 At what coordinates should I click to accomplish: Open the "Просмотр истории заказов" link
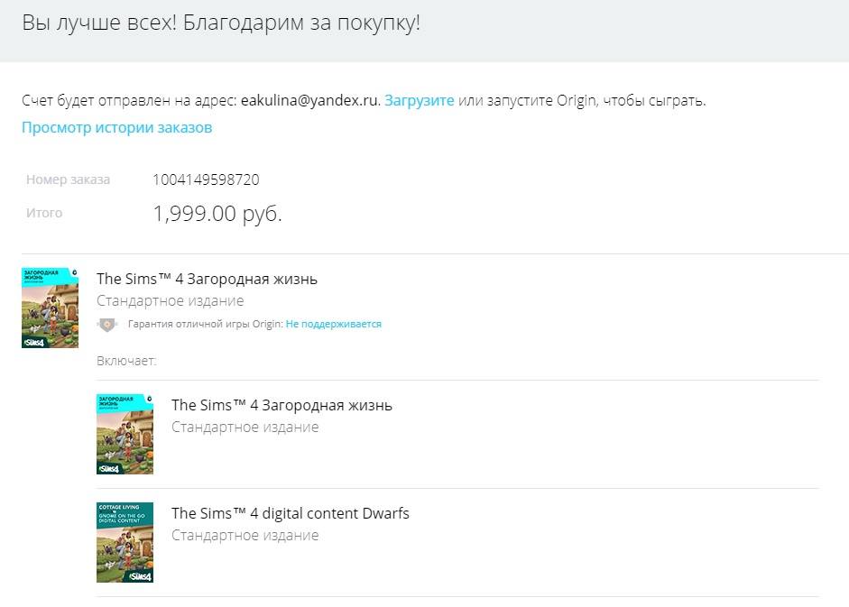(x=117, y=128)
